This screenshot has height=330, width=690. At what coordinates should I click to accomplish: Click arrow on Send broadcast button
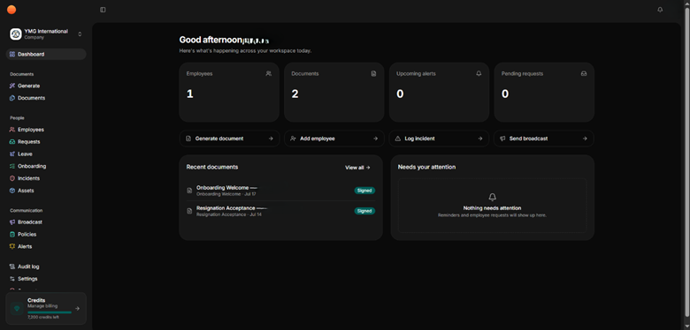pos(585,139)
